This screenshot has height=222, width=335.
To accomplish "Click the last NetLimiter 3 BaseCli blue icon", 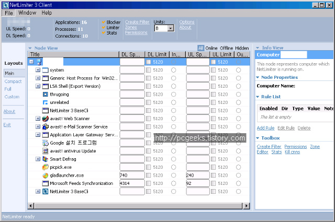I will [x=46, y=192].
